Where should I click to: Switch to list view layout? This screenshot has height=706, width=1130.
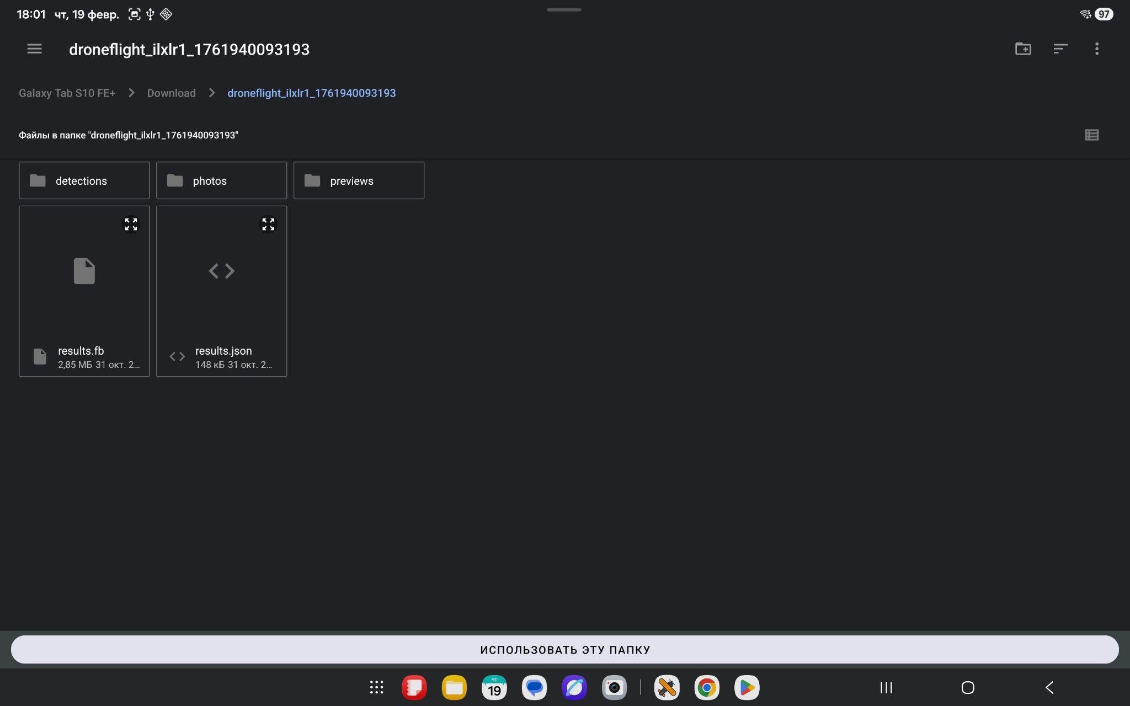click(1091, 135)
